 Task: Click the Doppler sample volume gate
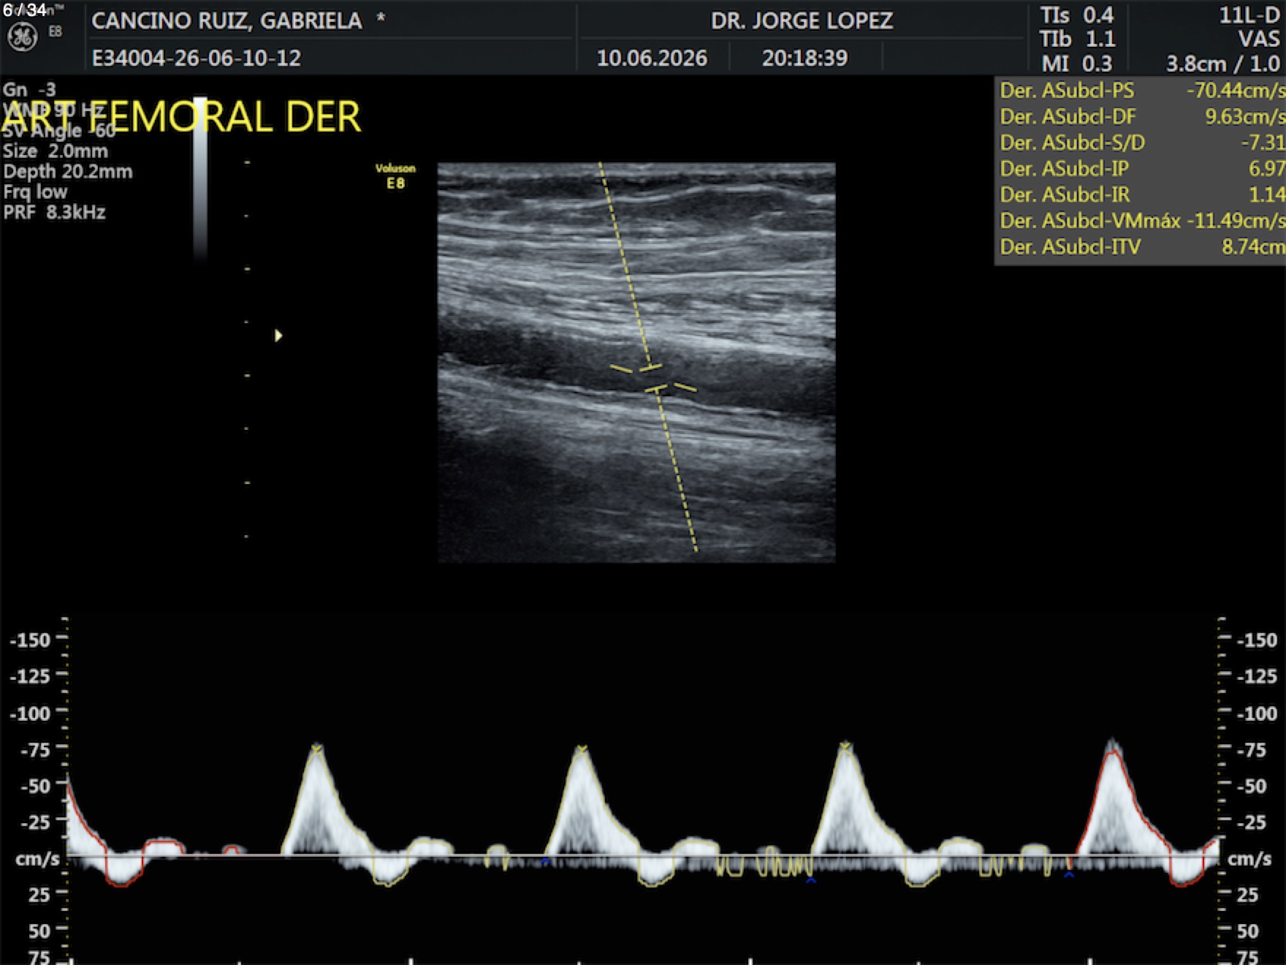click(653, 377)
